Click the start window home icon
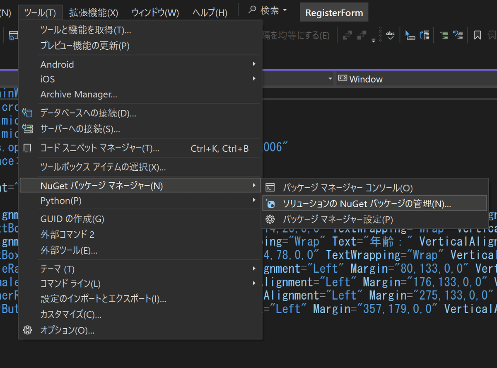Image resolution: width=497 pixels, height=368 pixels. point(14,35)
